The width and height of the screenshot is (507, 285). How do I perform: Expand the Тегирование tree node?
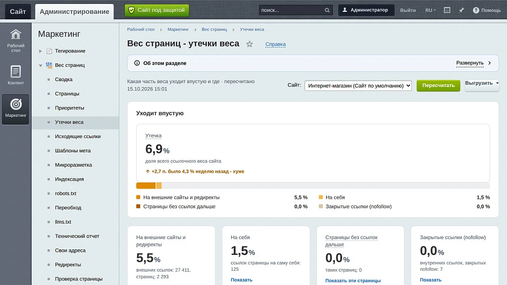pyautogui.click(x=41, y=51)
